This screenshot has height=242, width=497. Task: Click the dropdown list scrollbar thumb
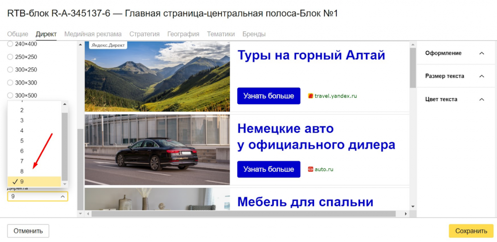pyautogui.click(x=65, y=146)
